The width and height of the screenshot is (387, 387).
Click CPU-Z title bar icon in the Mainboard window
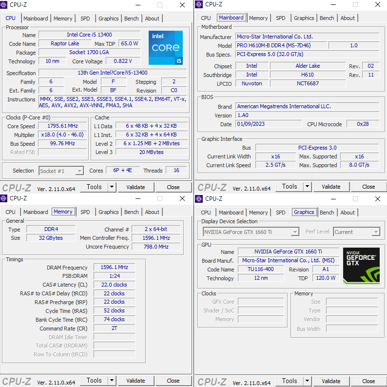(x=198, y=4)
